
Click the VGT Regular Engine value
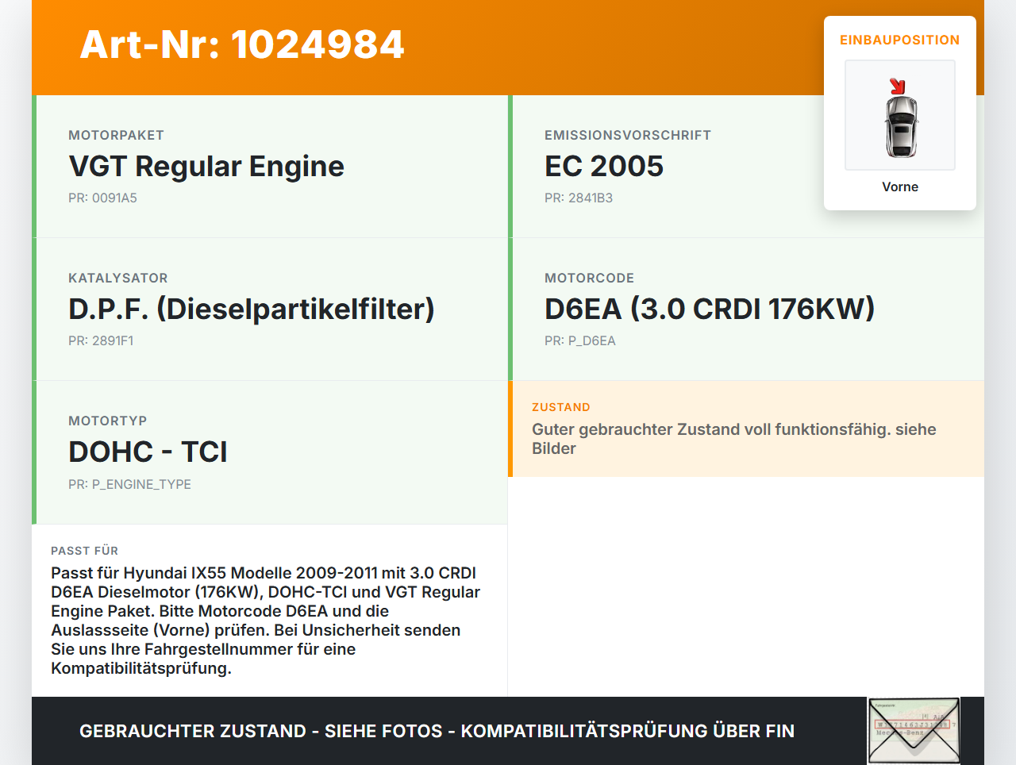click(206, 167)
